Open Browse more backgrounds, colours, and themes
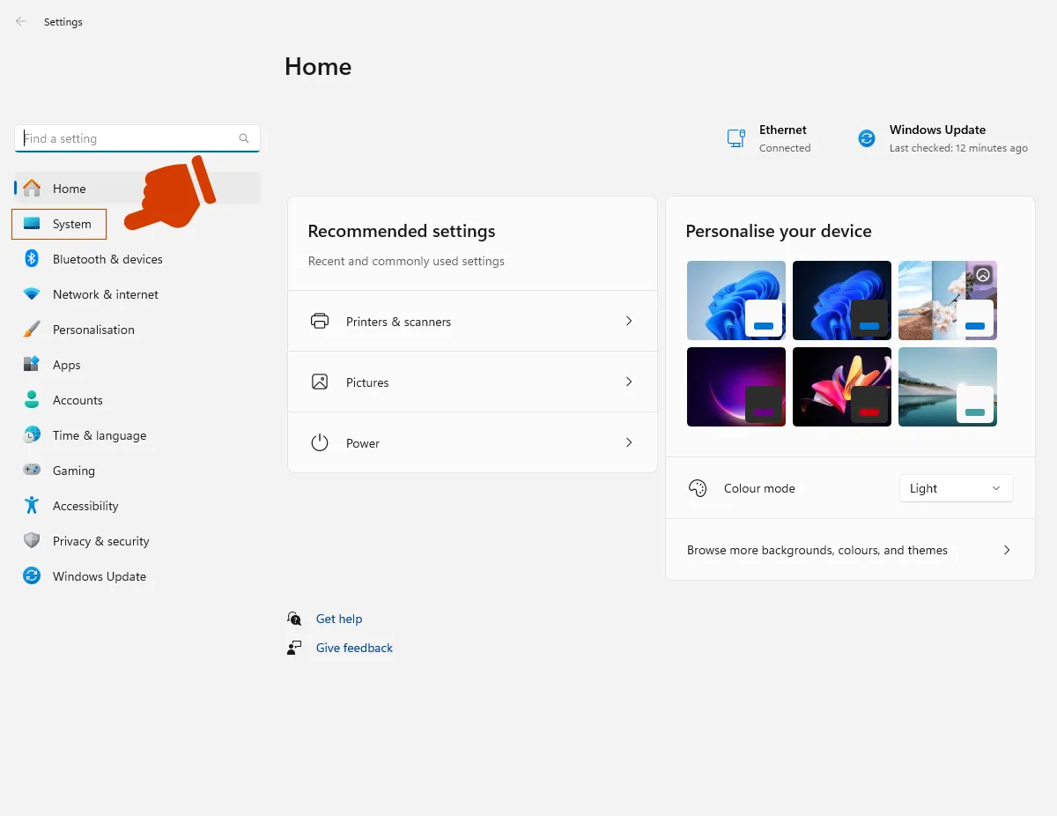This screenshot has height=816, width=1057. coord(850,550)
